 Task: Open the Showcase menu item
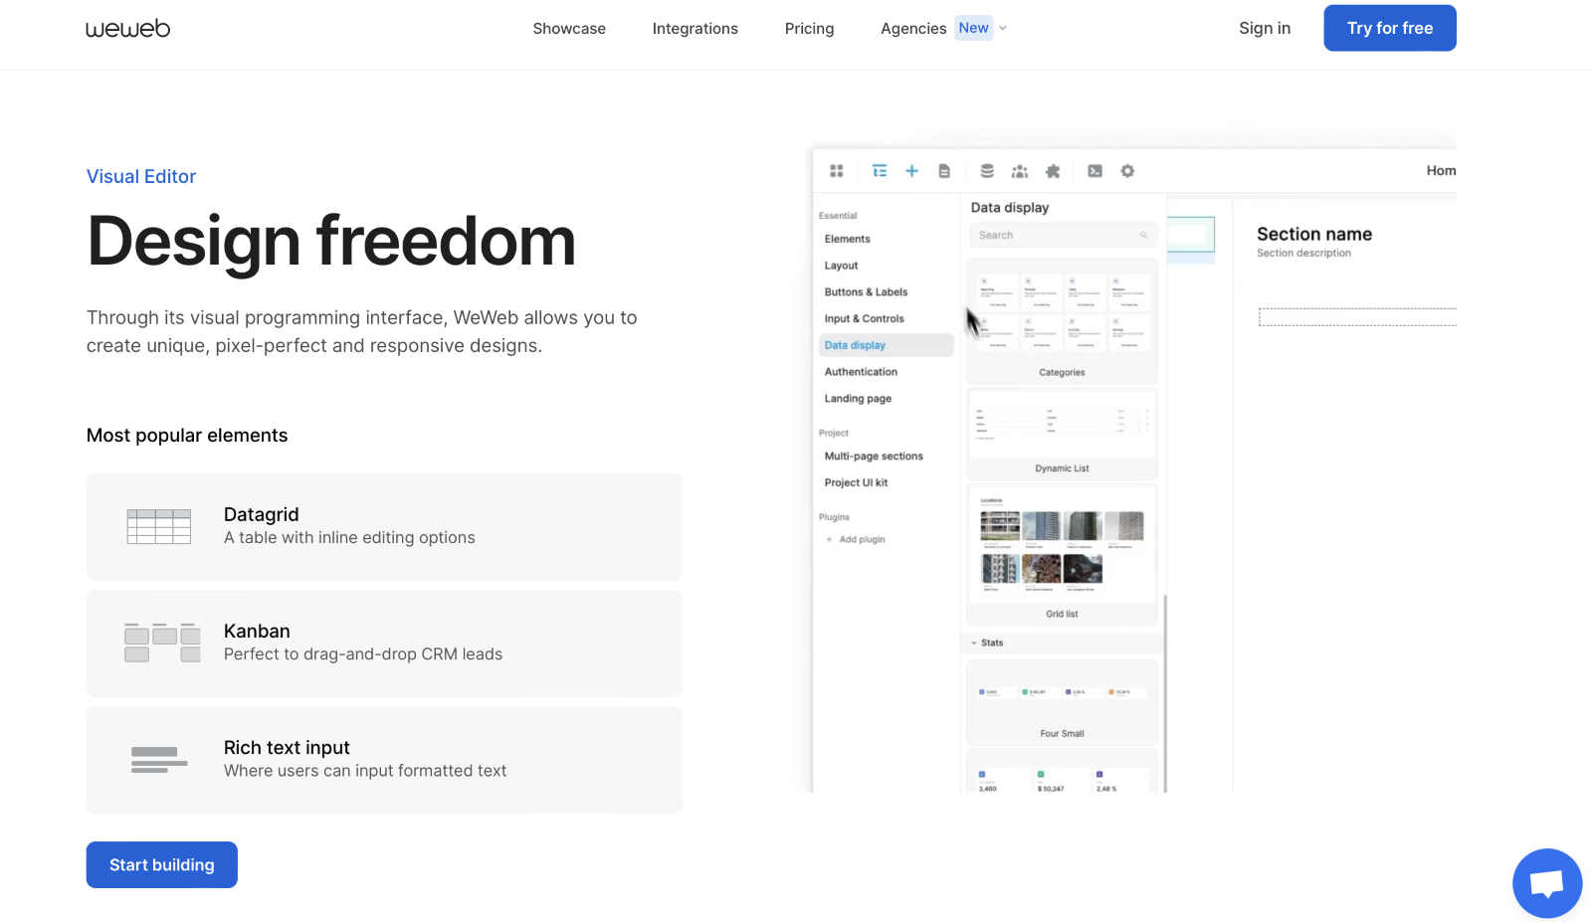click(x=569, y=29)
